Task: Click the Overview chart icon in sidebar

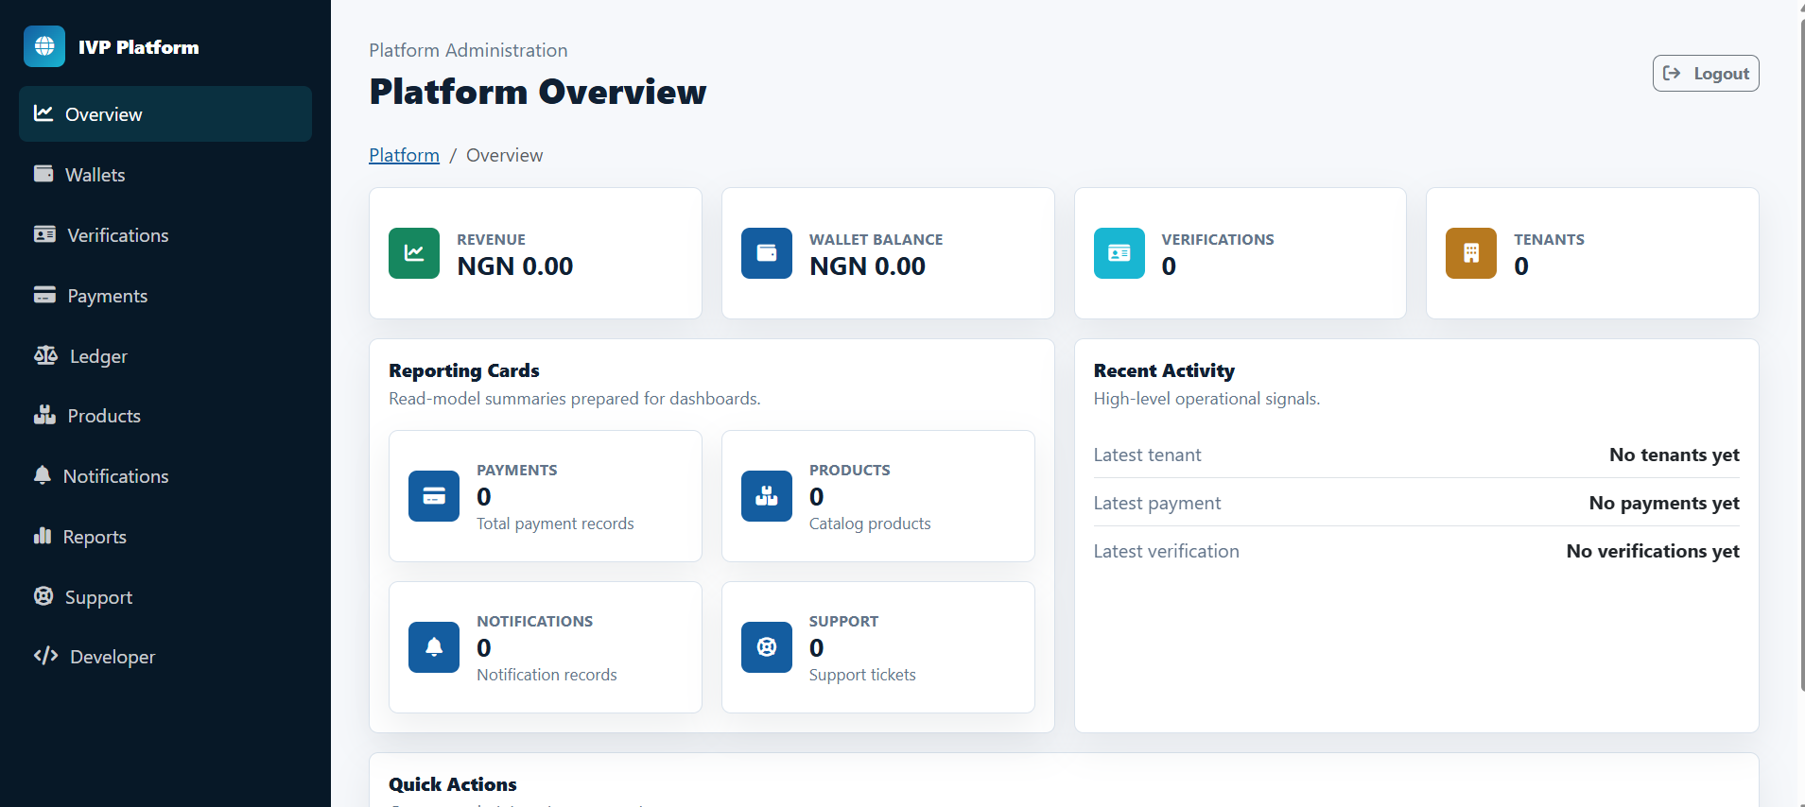Action: [43, 113]
